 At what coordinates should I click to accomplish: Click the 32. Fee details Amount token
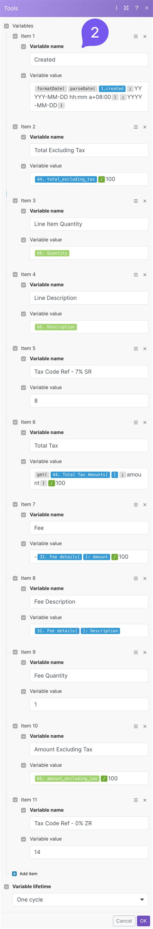pos(74,557)
